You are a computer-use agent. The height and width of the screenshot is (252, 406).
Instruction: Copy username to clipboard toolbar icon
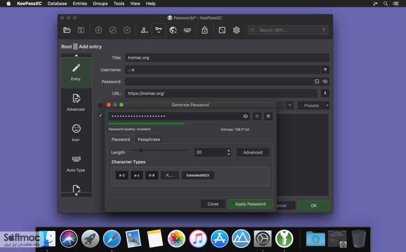144,30
